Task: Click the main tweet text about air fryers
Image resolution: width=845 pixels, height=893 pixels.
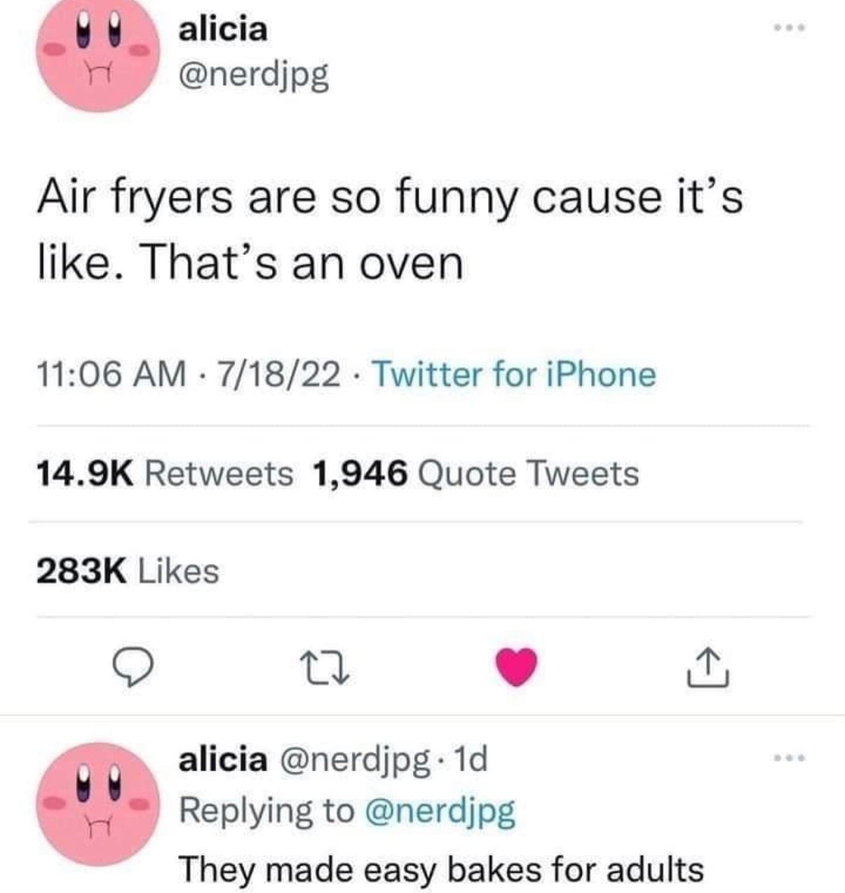Action: [x=389, y=230]
